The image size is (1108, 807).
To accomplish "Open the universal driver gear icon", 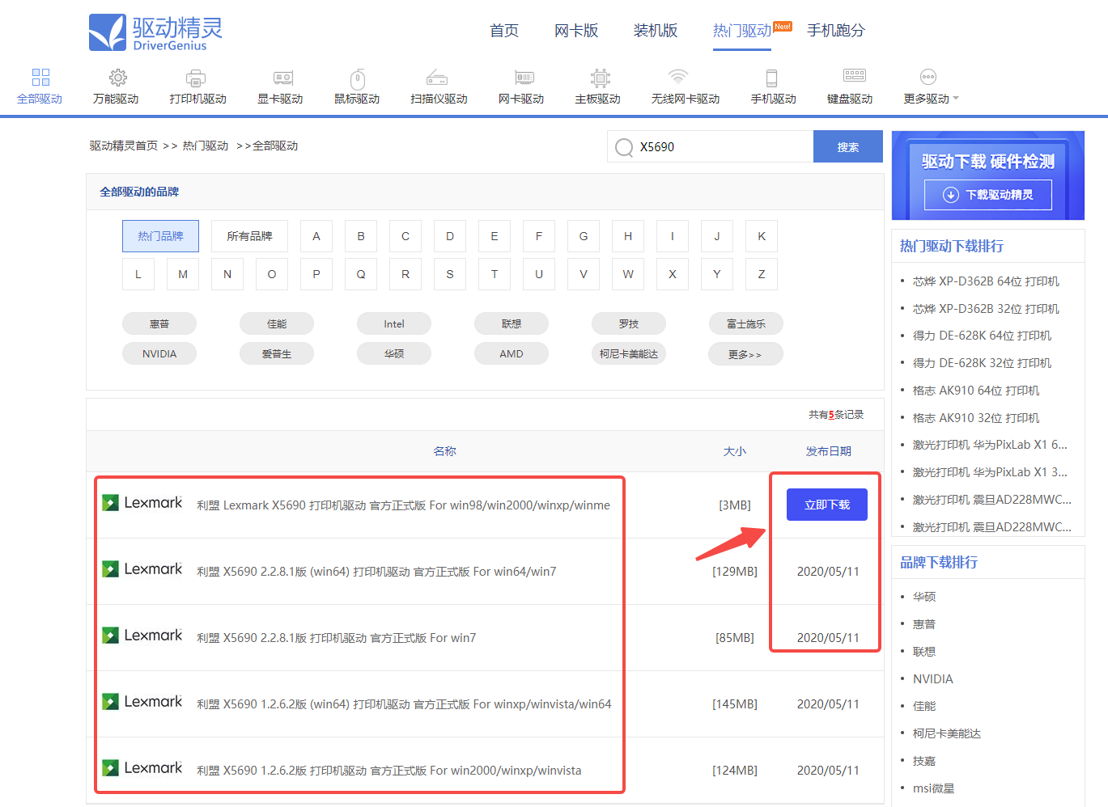I will pyautogui.click(x=118, y=78).
